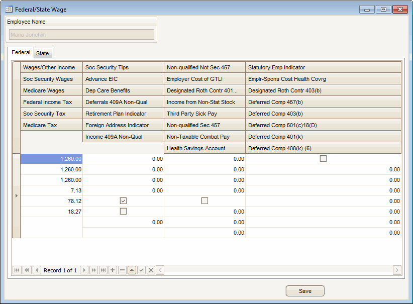Screen dimensions: 413x304
Task: Jump to the last record
Action: click(104, 270)
